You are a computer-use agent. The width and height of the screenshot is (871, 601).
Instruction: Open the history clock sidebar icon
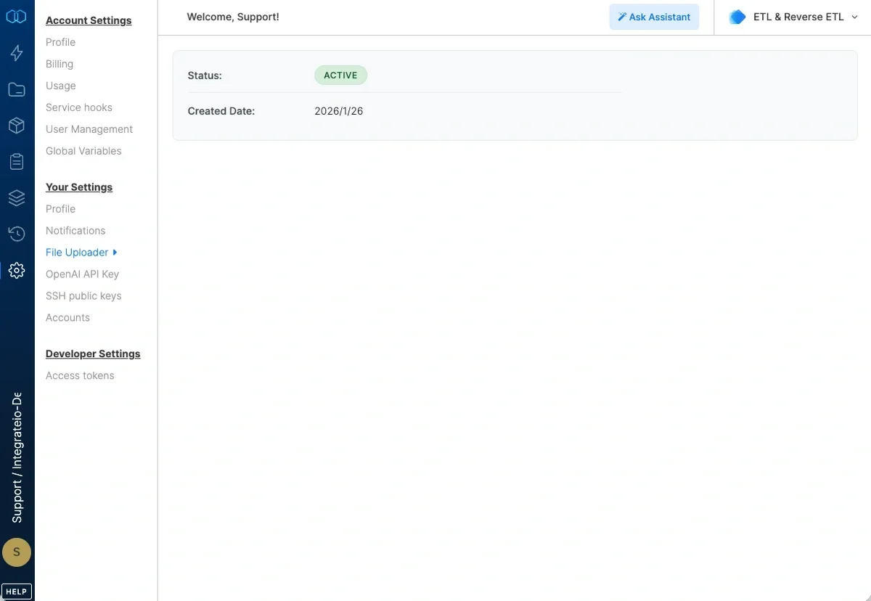16,234
